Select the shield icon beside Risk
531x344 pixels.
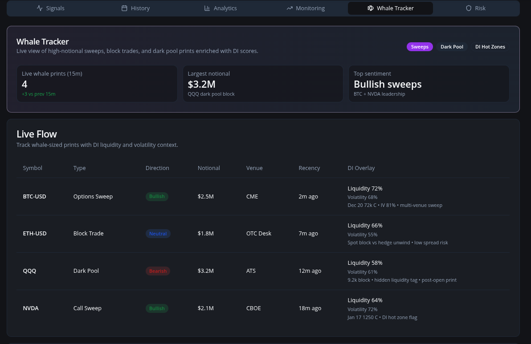click(468, 8)
